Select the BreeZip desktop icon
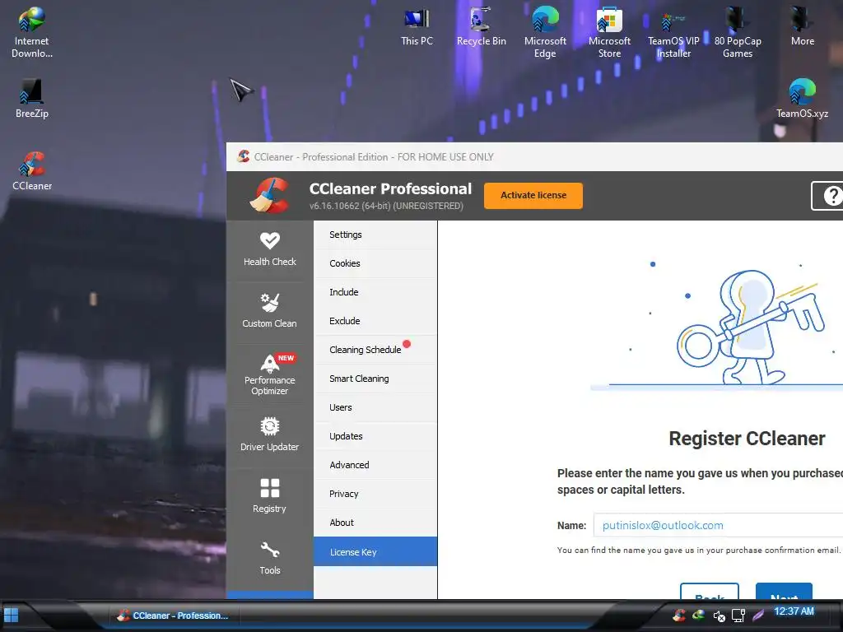Screen dimensions: 843x632 (x=32, y=99)
